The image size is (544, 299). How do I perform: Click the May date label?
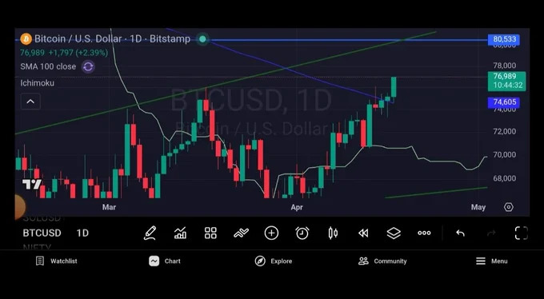[x=478, y=207]
